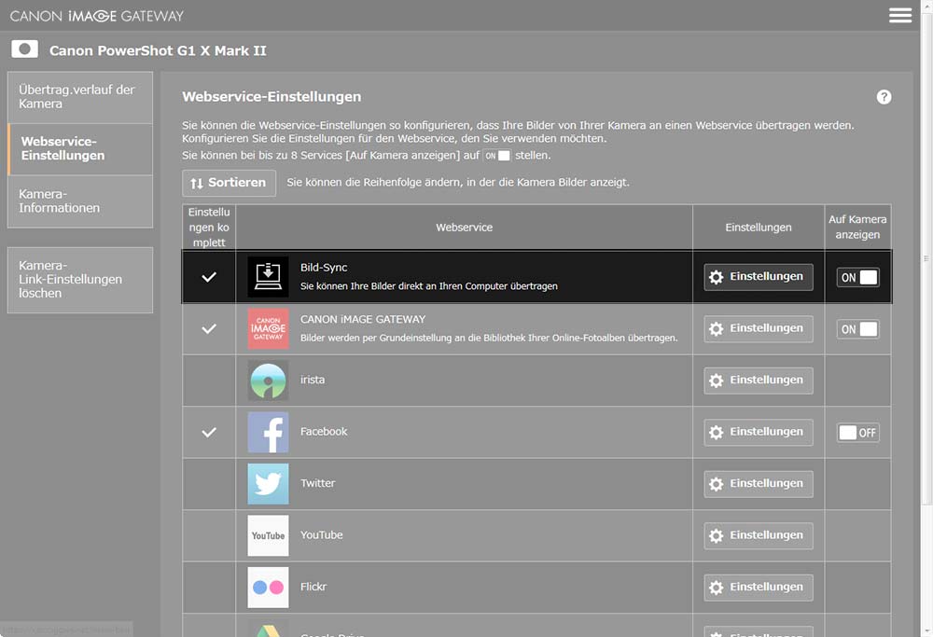Click the Sortieren button

point(229,183)
